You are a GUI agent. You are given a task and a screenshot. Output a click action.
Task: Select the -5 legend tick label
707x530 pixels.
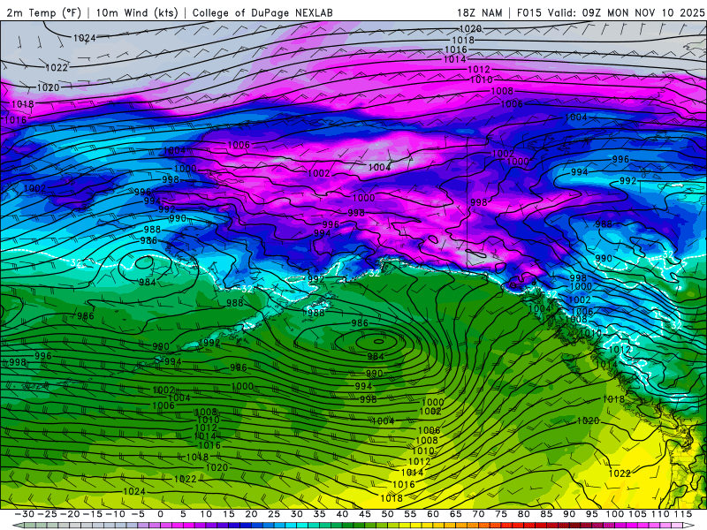pyautogui.click(x=138, y=514)
